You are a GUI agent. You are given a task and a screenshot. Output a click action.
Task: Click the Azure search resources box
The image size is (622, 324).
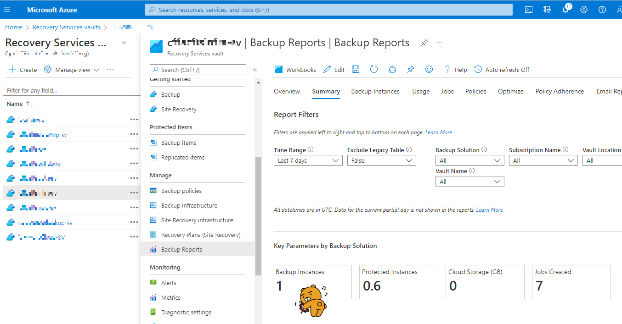(329, 10)
